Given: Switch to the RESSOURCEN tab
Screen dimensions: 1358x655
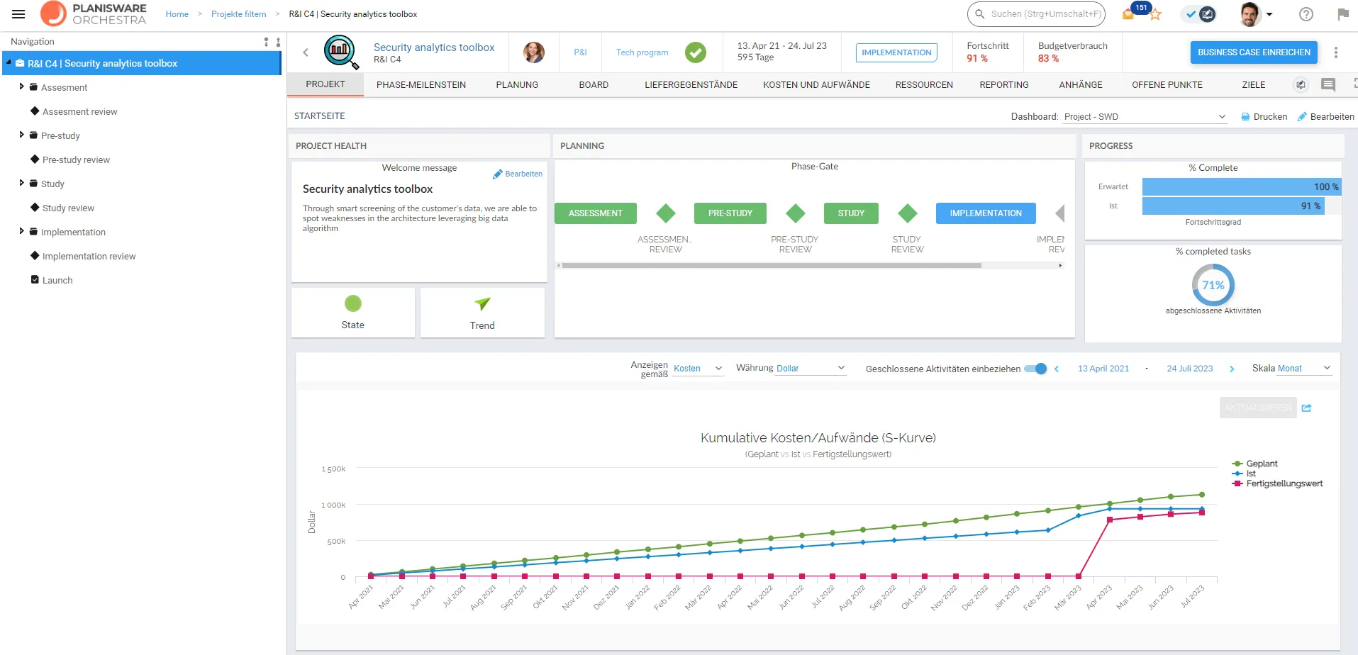Looking at the screenshot, I should pos(923,85).
